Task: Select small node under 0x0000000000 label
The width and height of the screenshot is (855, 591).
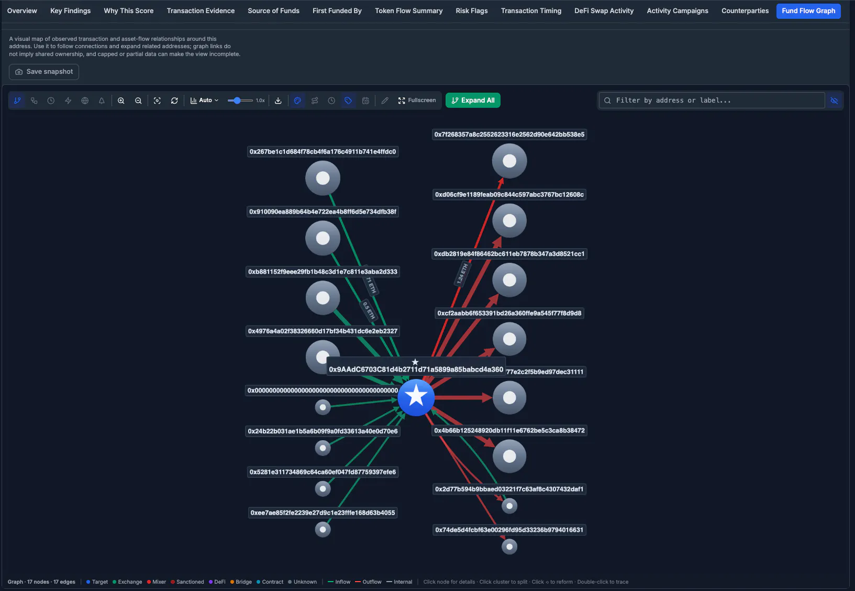Action: tap(323, 407)
